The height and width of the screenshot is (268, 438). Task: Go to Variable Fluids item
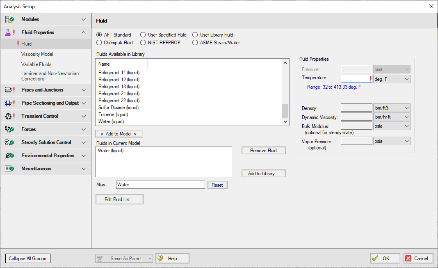[36, 64]
